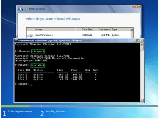Click the 100.0 MB total size cell
This screenshot has width=160, height=119.
pos(87,35)
